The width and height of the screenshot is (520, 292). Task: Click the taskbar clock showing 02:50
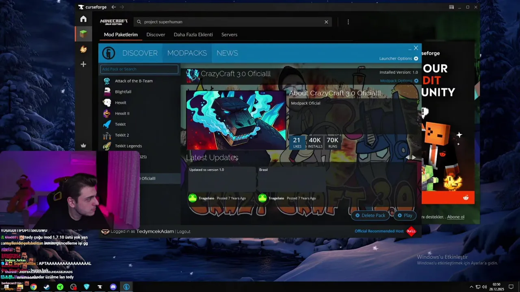[496, 287]
